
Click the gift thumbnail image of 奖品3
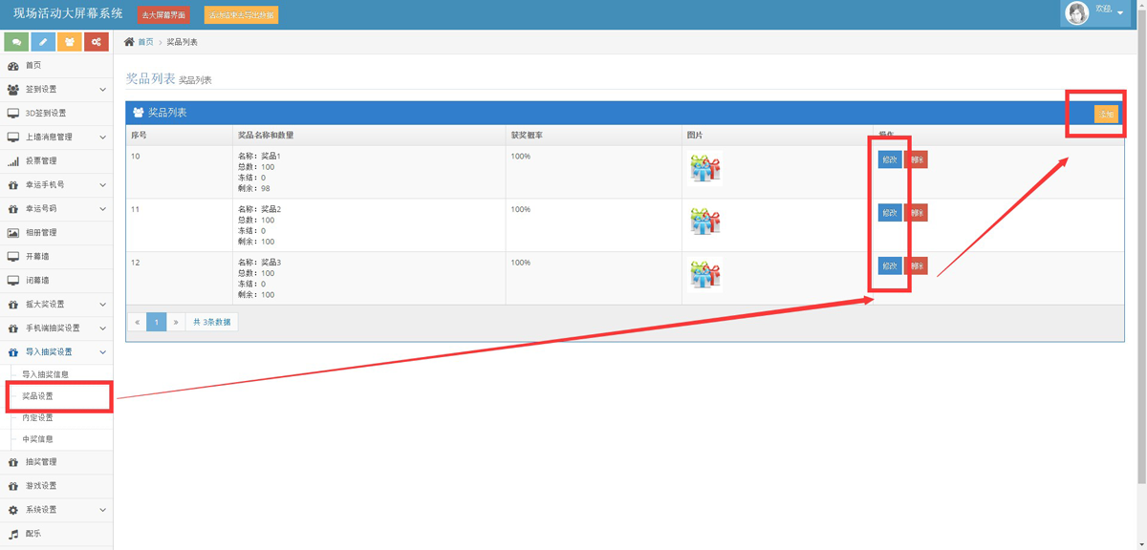[x=705, y=275]
